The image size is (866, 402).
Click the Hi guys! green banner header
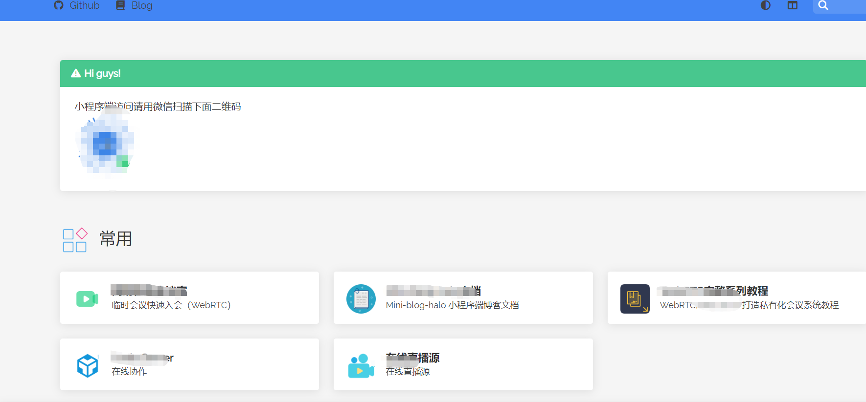440,73
